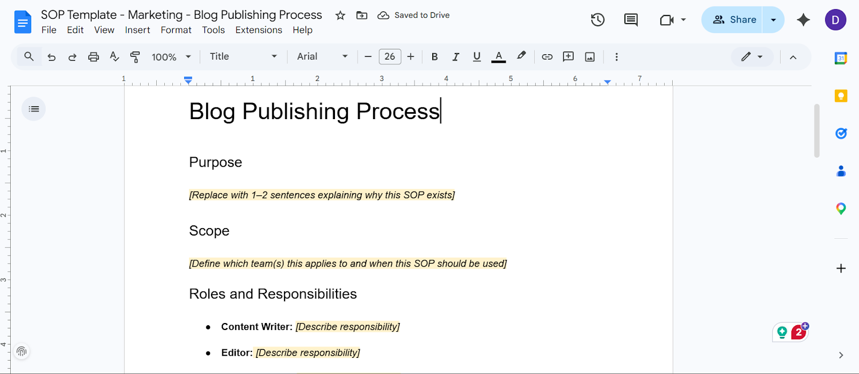The image size is (859, 374).
Task: Click the insert link icon
Action: [x=547, y=57]
